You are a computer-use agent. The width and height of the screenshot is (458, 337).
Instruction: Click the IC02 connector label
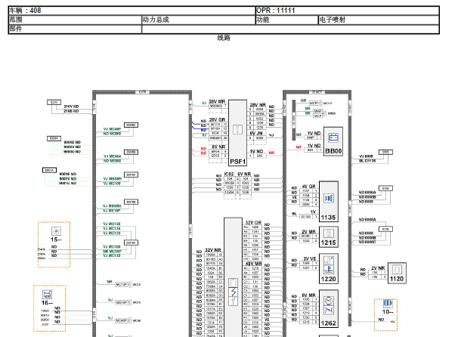[229, 174]
